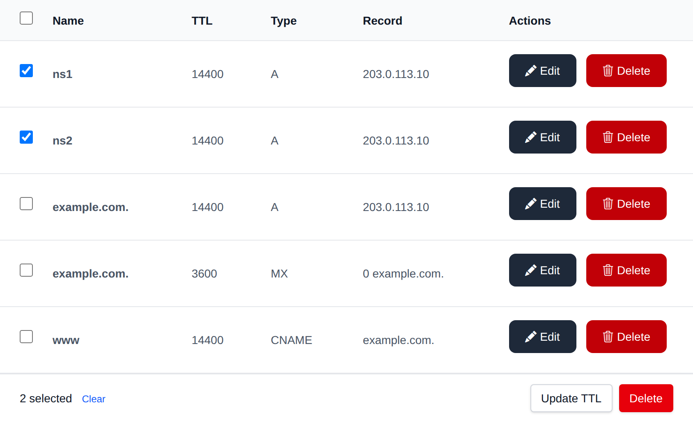Viewport: 693px width, 422px height.
Task: Delete the example.com. A record
Action: [x=626, y=204]
